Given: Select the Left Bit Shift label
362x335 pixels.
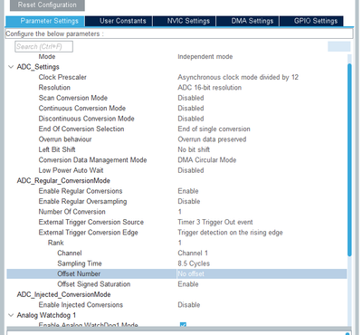Looking at the screenshot, I should (x=57, y=149).
